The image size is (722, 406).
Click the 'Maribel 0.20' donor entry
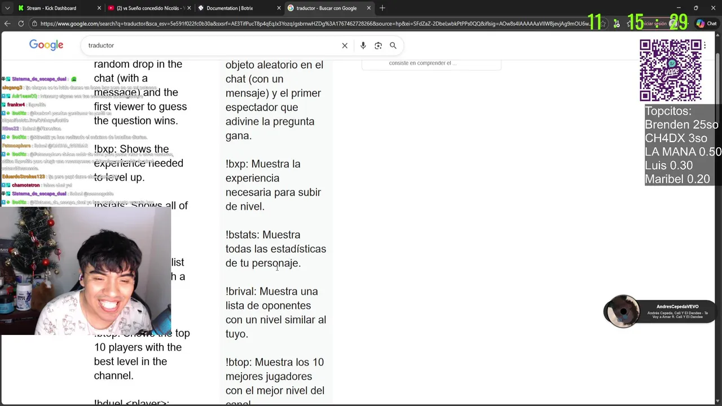[x=677, y=179]
